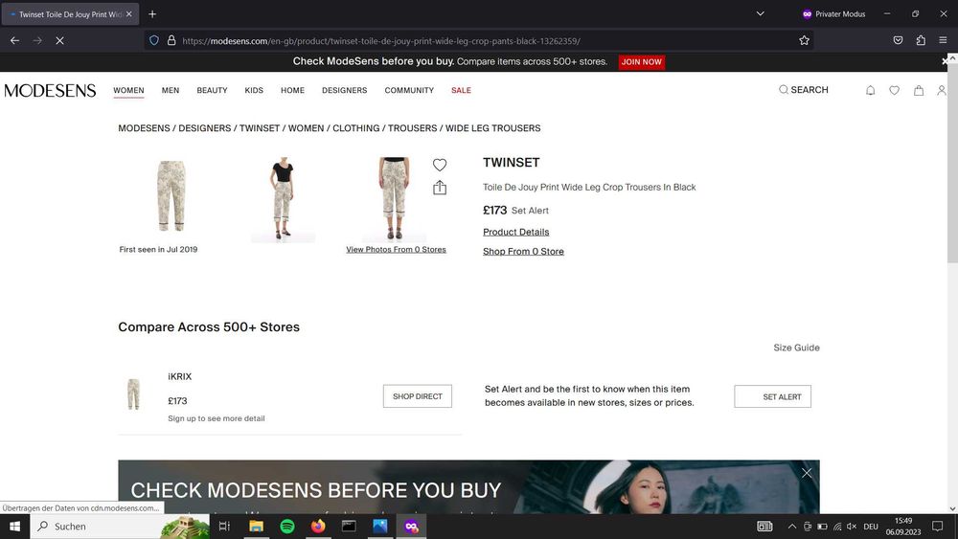
Task: Open the Size Guide link
Action: click(x=796, y=348)
